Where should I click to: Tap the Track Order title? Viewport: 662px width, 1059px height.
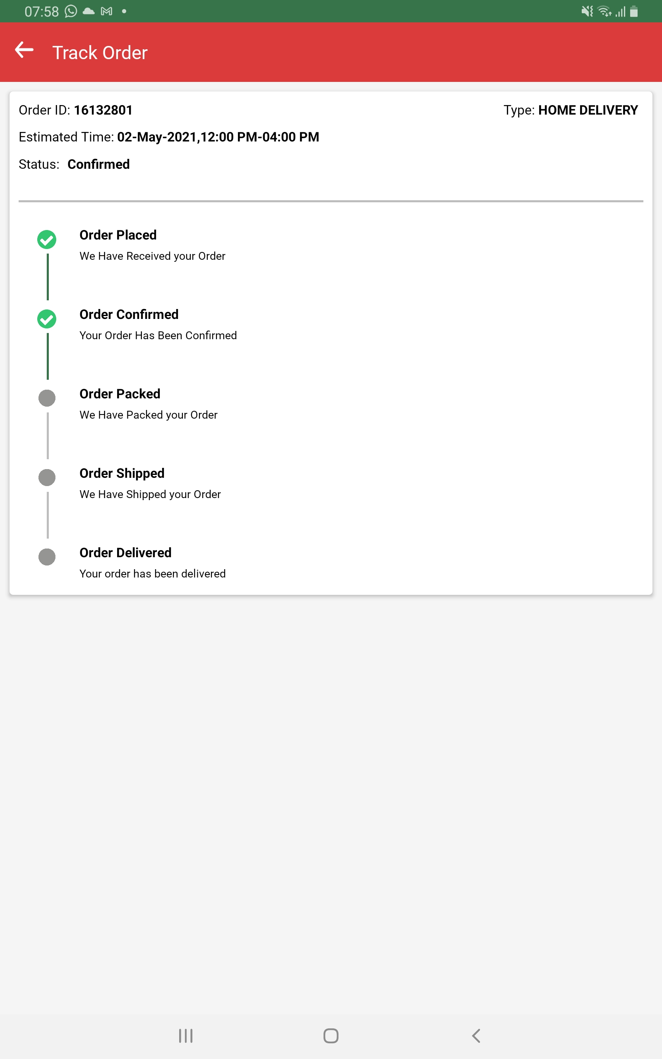(100, 53)
